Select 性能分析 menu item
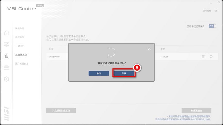This screenshot has width=223, height=125. click(x=20, y=28)
